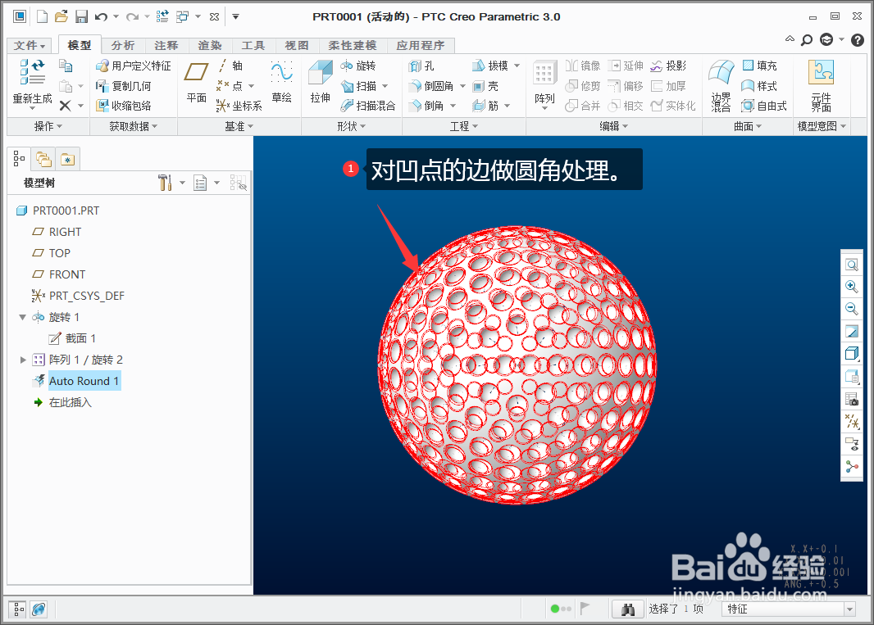Select the FRONT datum plane in tree
This screenshot has width=874, height=625.
67,274
